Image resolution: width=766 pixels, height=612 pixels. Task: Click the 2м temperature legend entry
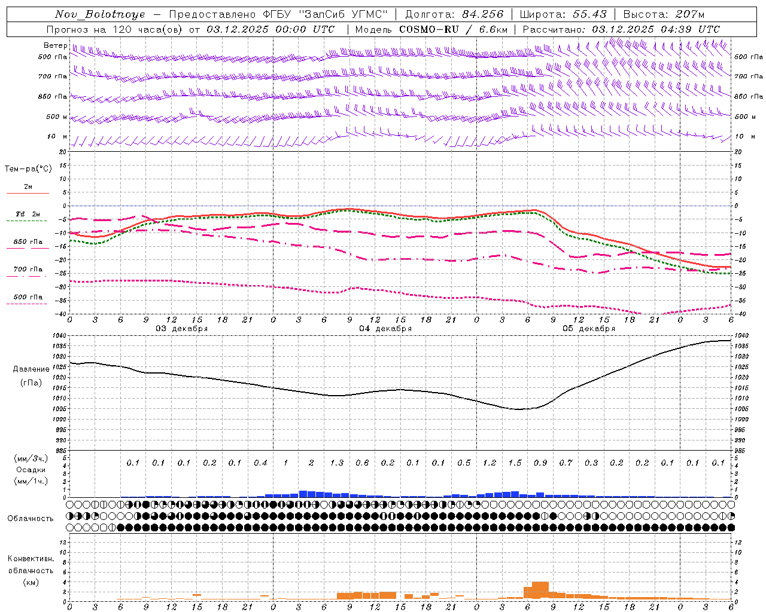click(28, 187)
